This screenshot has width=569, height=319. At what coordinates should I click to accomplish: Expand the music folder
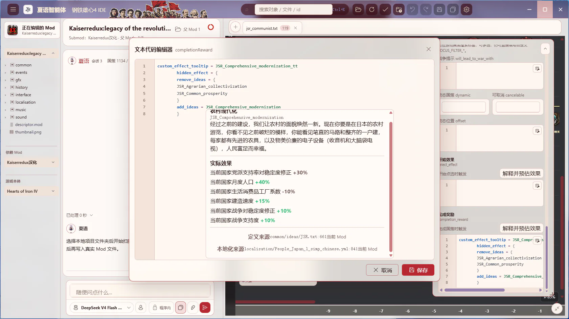[x=5, y=110]
